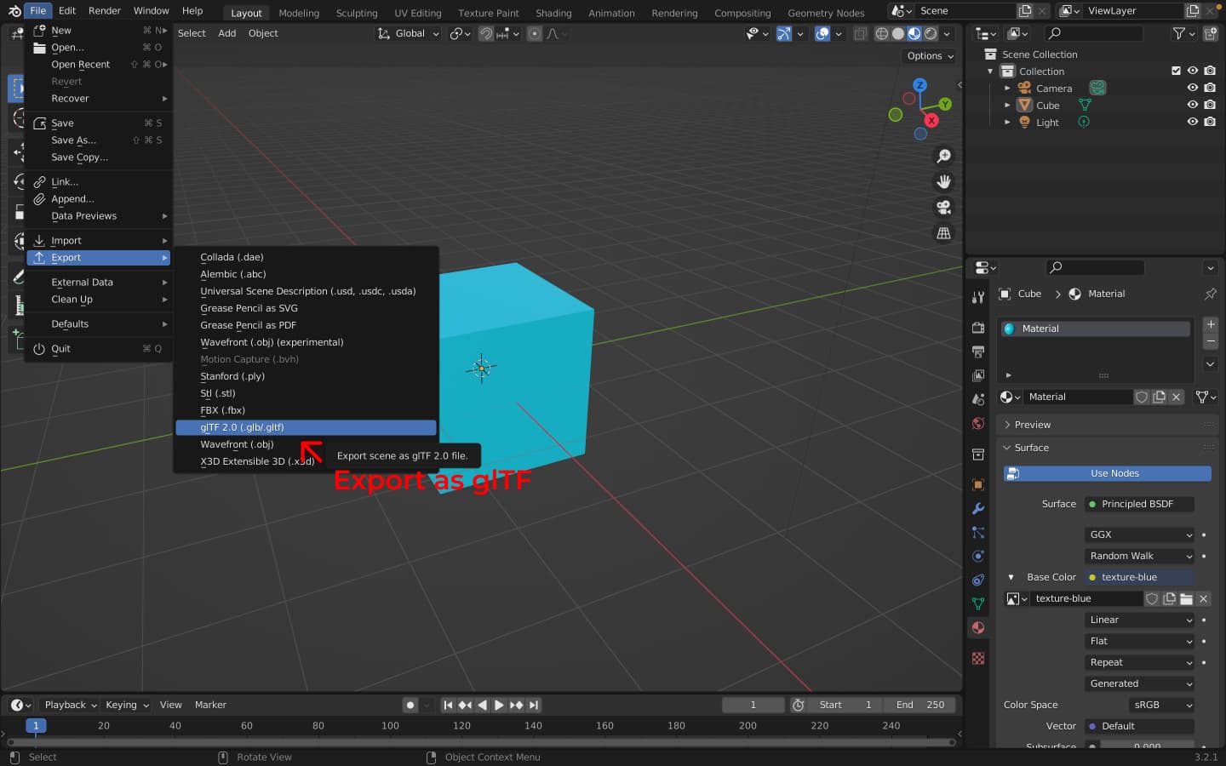The height and width of the screenshot is (766, 1226).
Task: Select rendered viewport shading
Action: coord(931,34)
